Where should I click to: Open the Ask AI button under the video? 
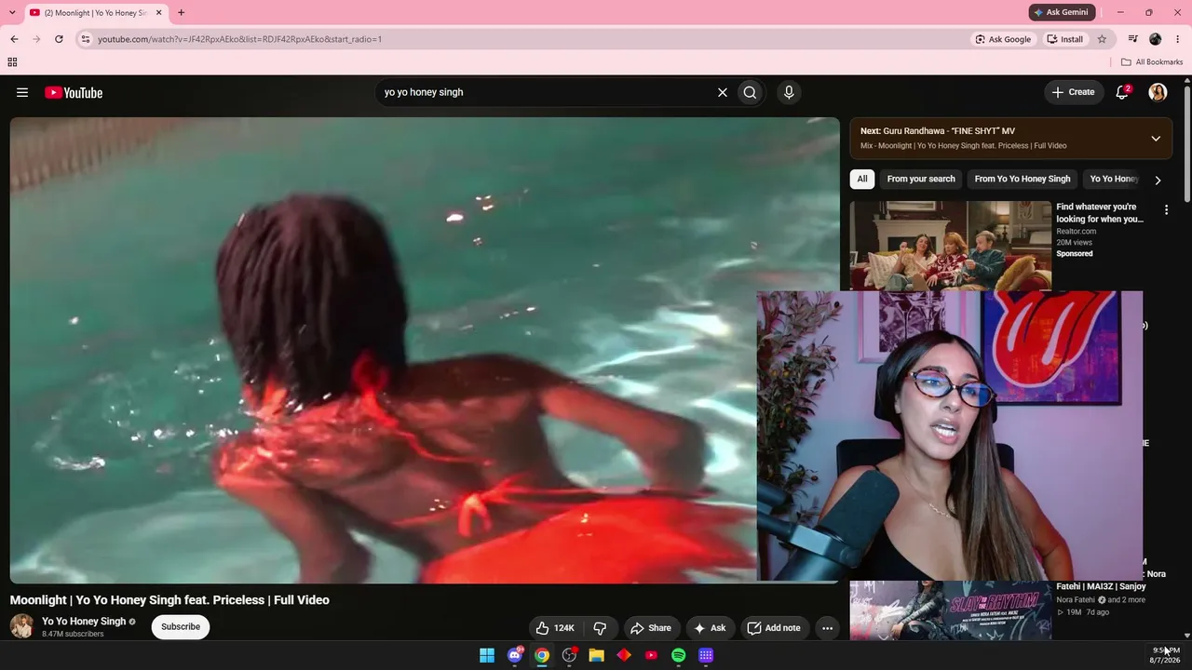710,628
